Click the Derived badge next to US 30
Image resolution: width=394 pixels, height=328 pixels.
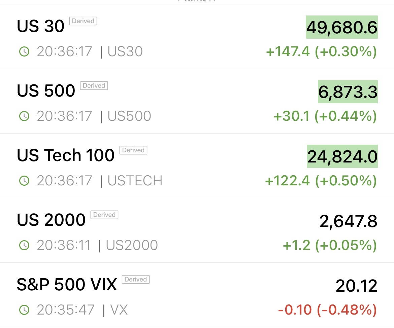[83, 21]
